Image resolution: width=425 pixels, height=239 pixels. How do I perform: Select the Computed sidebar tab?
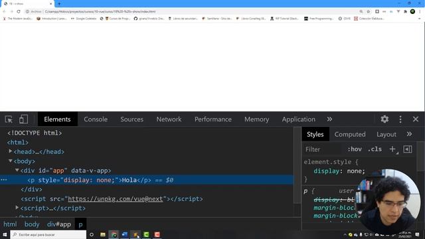pos(350,134)
